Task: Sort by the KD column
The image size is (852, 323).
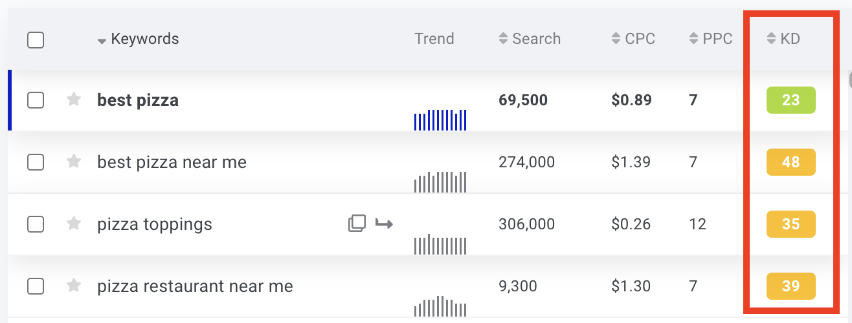Action: 783,39
